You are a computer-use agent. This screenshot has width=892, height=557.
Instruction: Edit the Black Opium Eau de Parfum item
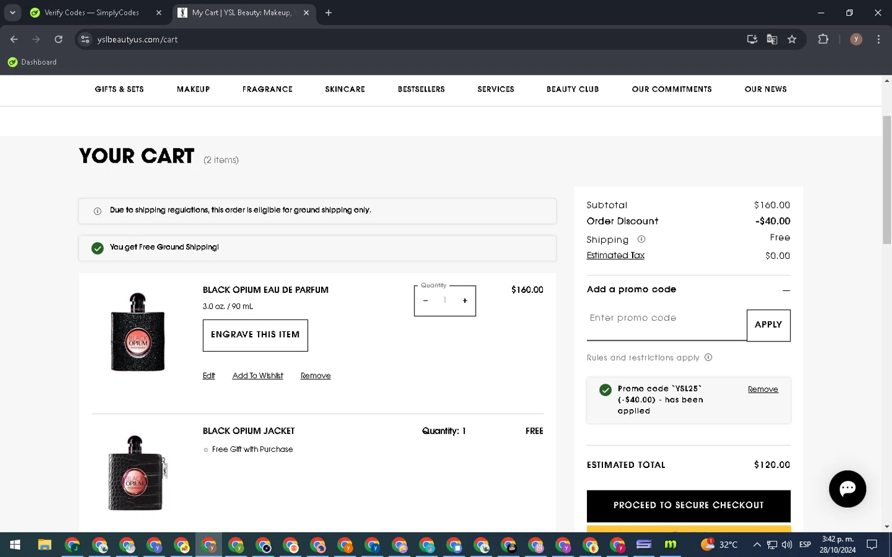pyautogui.click(x=209, y=376)
